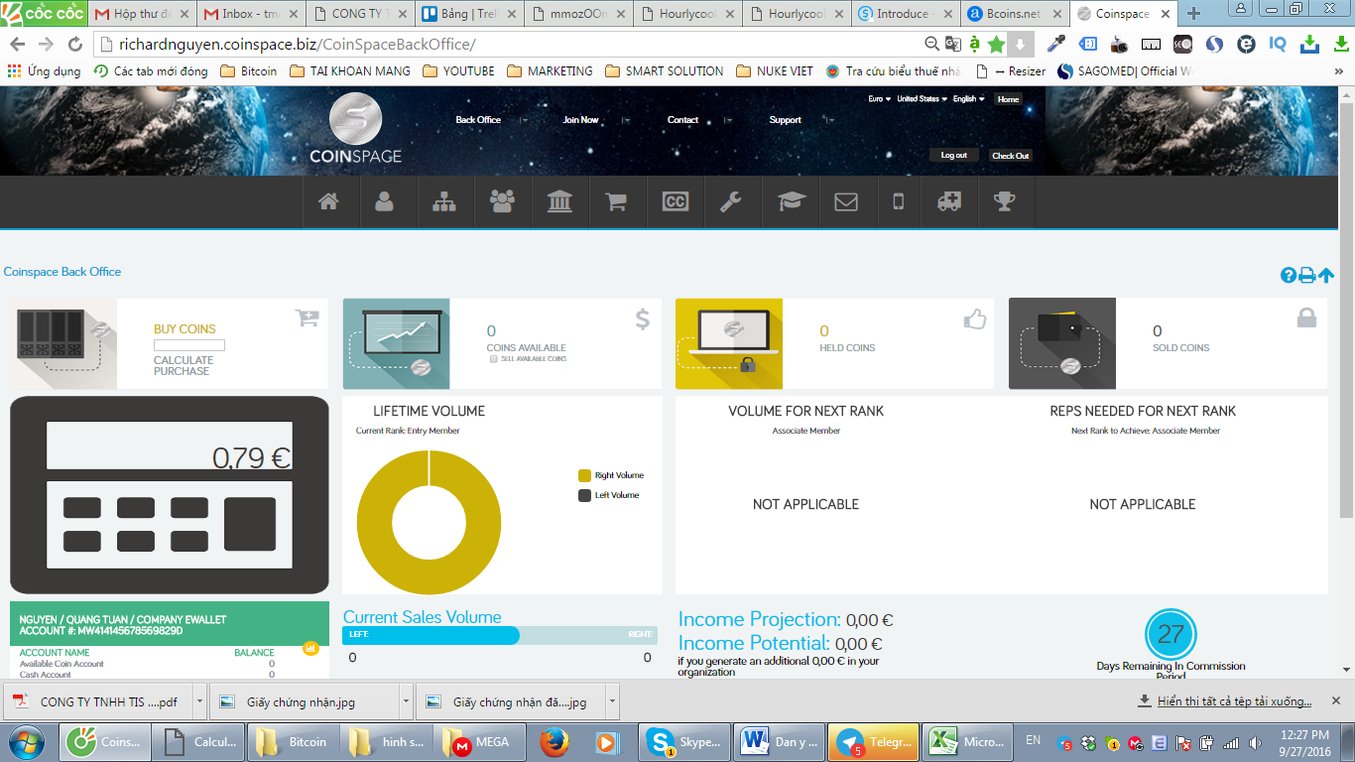Click the Check Out button
Image resolution: width=1355 pixels, height=762 pixels.
pos(1010,155)
